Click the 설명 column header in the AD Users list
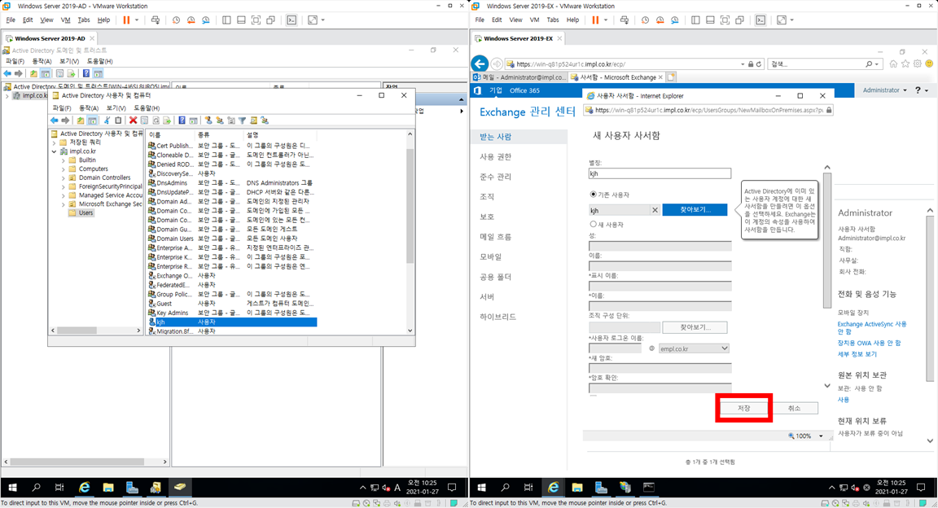 click(x=279, y=134)
